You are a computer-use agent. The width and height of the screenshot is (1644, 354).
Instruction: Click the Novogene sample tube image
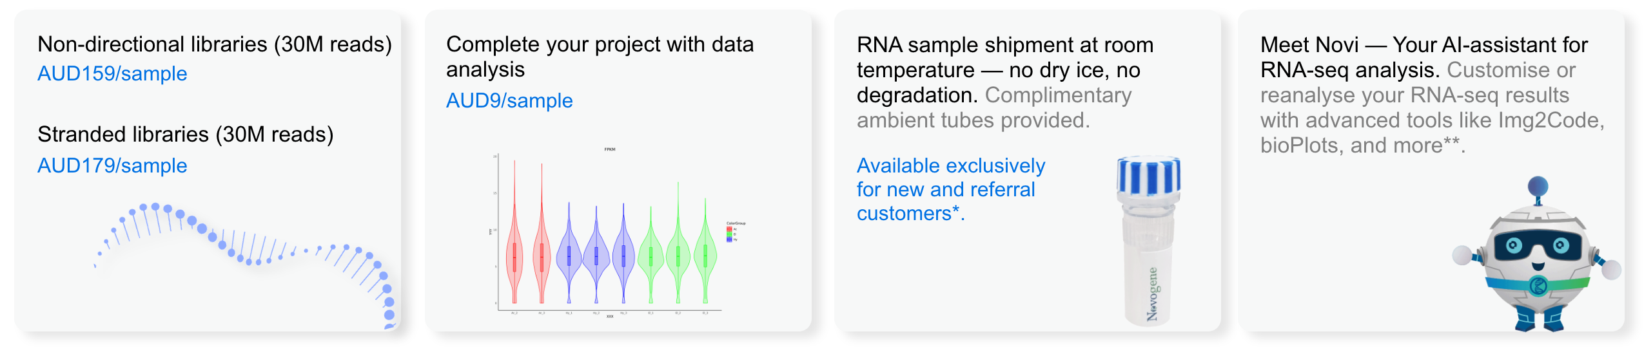click(1149, 240)
